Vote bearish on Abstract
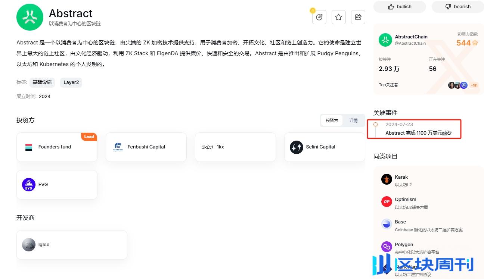This screenshot has height=279, width=484. tap(458, 7)
